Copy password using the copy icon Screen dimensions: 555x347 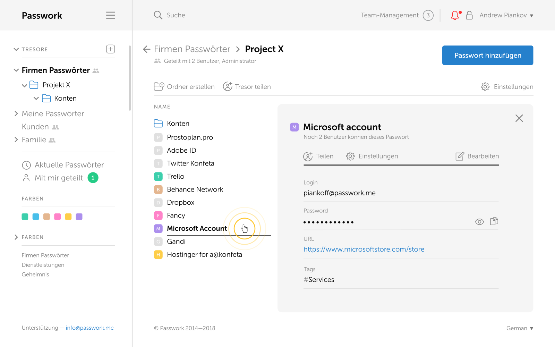[x=494, y=221]
